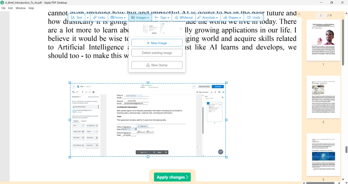Minimize the Sejda PDF Desktop window
Image resolution: width=348 pixels, height=184 pixels.
[x=321, y=3]
